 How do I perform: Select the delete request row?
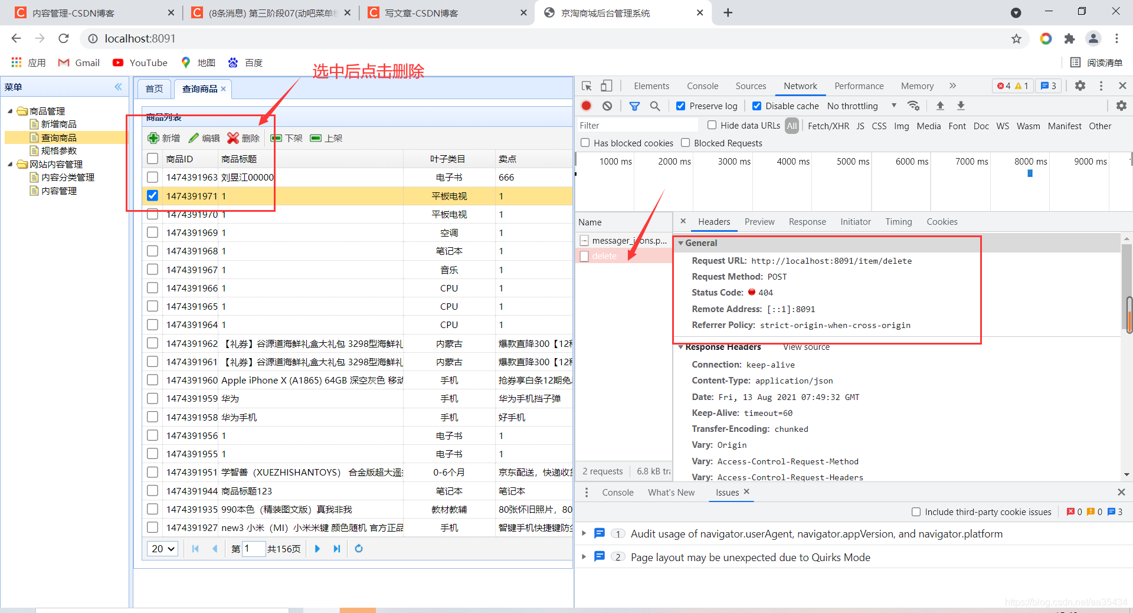624,256
